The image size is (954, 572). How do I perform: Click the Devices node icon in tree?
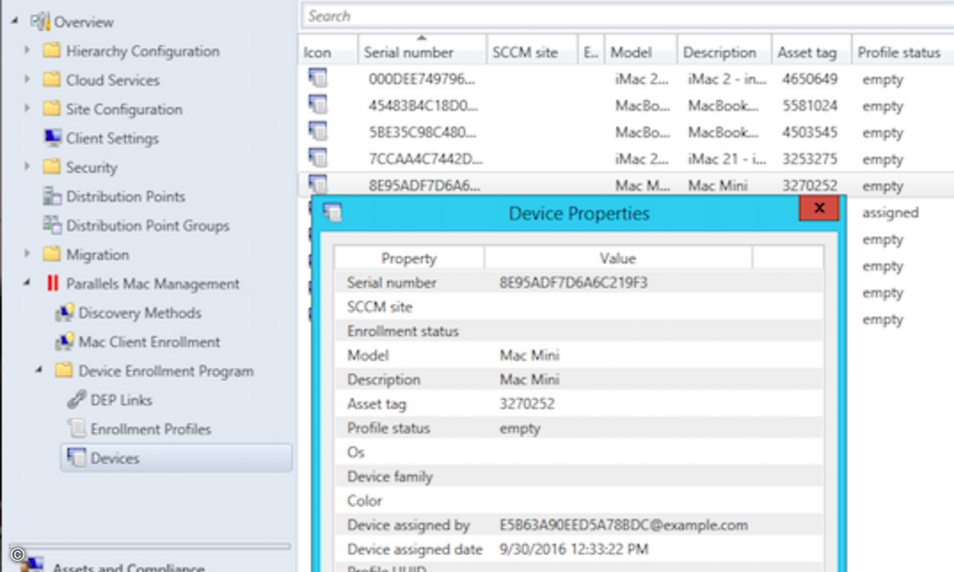(x=76, y=458)
